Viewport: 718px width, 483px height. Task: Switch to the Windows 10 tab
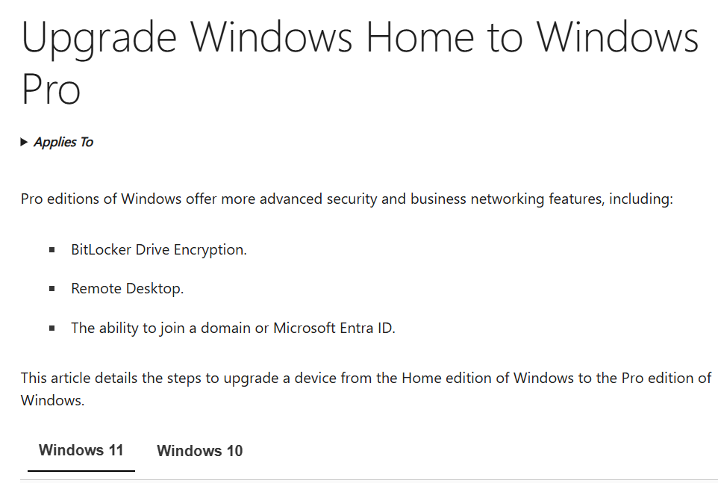click(x=199, y=451)
